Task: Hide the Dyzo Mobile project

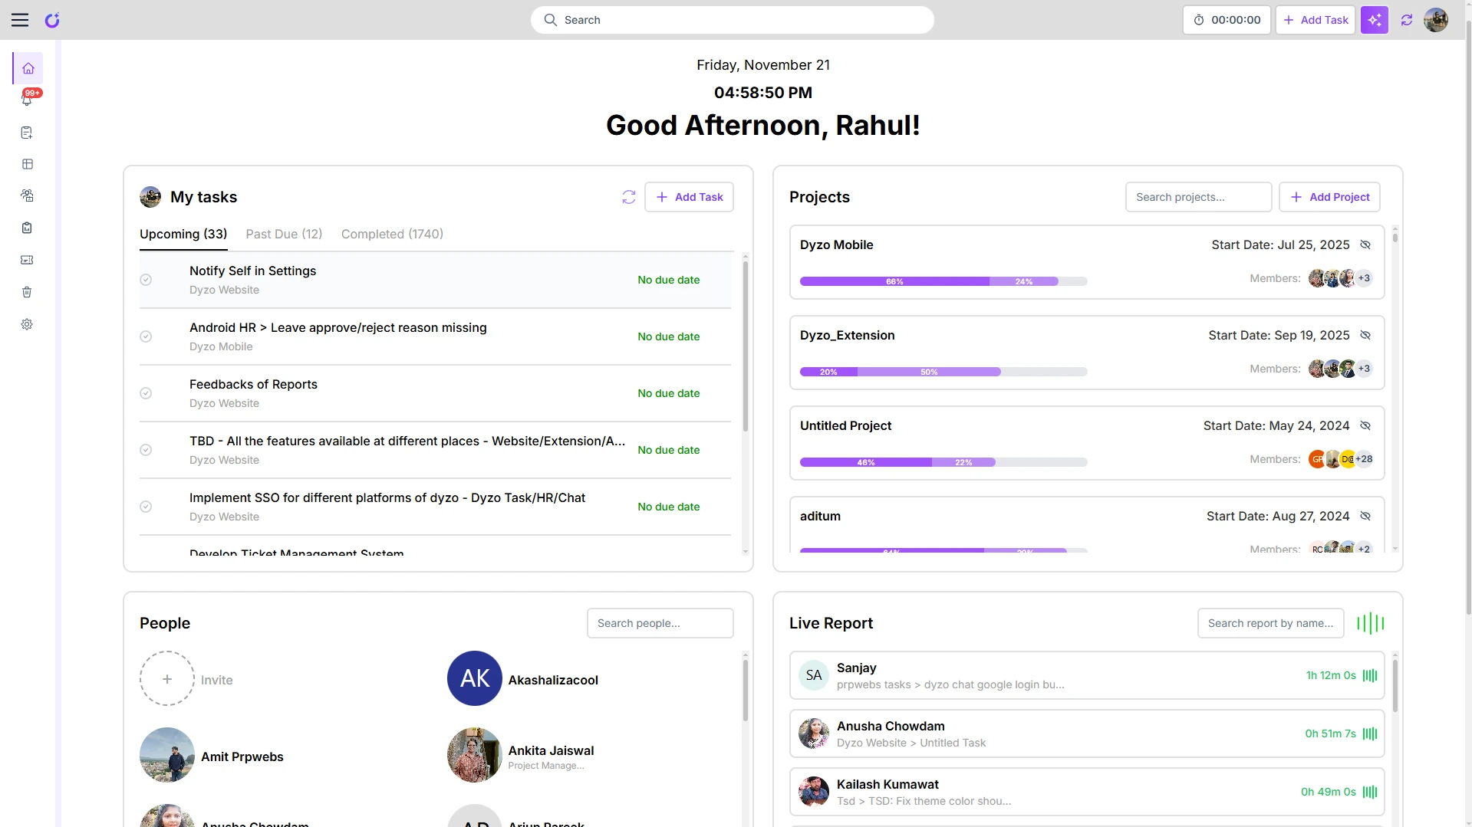Action: click(x=1365, y=244)
